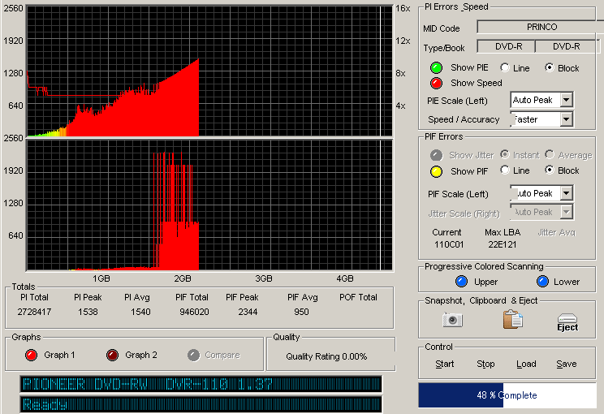
Task: Click the blue Lower scanning color button
Action: (x=542, y=282)
